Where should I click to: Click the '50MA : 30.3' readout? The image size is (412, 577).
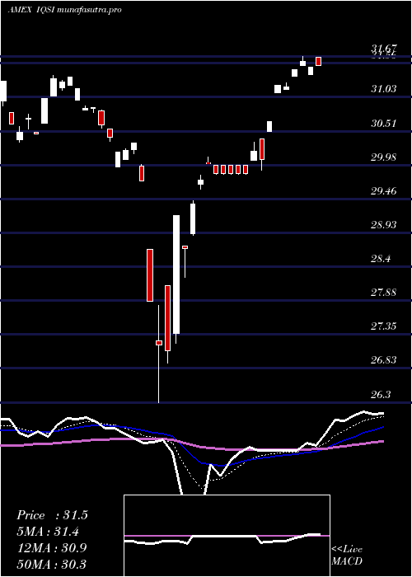[x=51, y=565]
